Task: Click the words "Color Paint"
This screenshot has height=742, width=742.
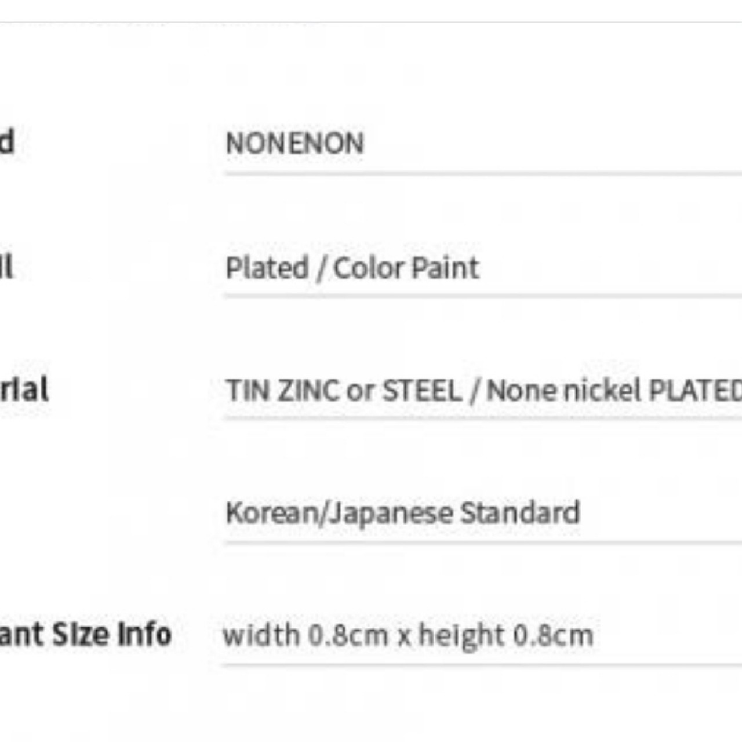Action: click(406, 268)
